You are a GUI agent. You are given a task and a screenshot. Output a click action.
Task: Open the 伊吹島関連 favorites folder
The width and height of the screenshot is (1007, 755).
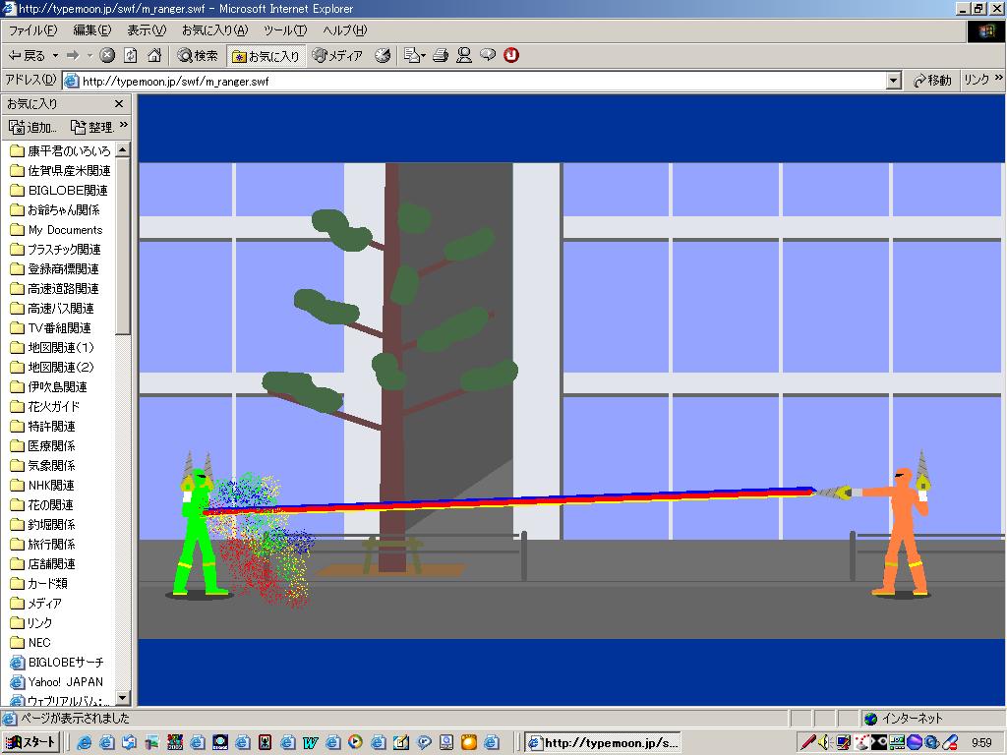coord(49,387)
